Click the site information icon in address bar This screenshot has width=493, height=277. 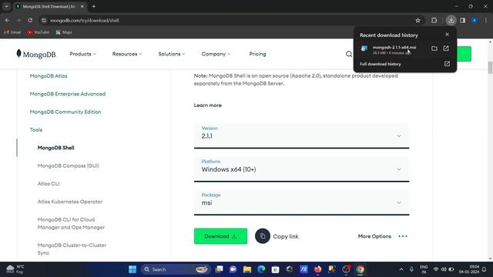pyautogui.click(x=44, y=21)
